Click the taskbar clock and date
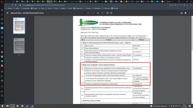Image resolution: width=193 pixels, height=108 pixels. pyautogui.click(x=184, y=106)
